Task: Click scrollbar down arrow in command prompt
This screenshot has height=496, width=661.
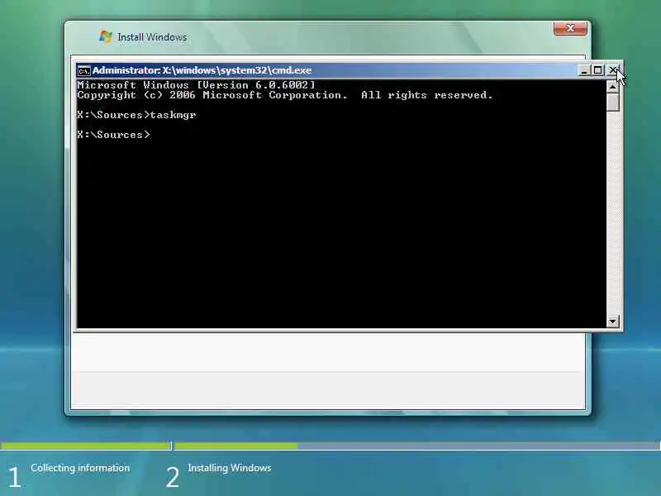Action: [x=612, y=322]
